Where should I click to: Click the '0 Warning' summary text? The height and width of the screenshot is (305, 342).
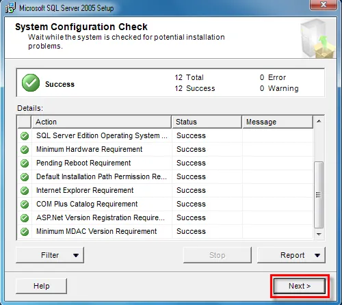[279, 88]
